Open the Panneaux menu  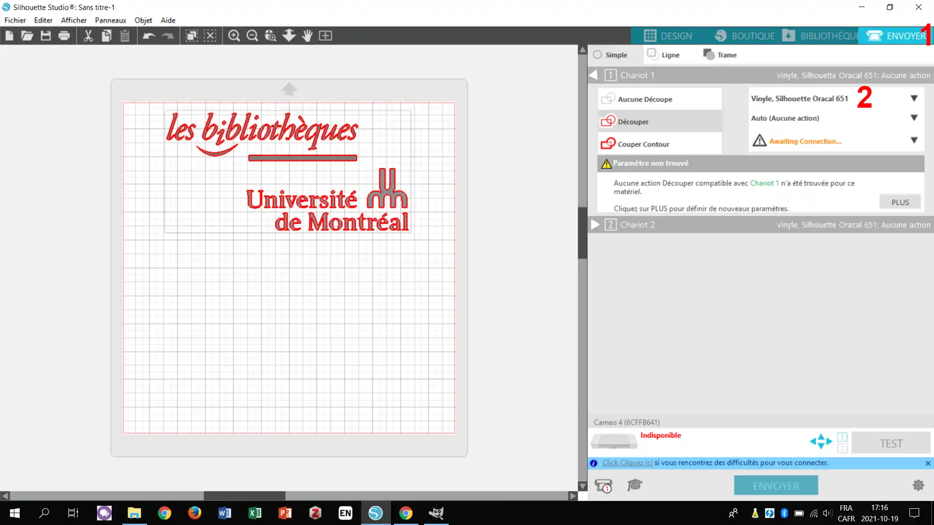point(110,20)
